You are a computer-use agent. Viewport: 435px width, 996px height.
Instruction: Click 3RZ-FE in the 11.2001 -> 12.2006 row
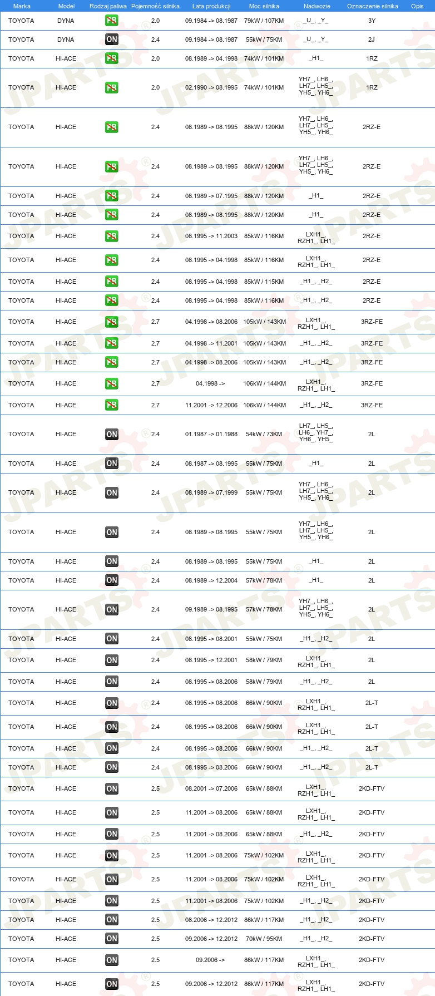point(372,405)
